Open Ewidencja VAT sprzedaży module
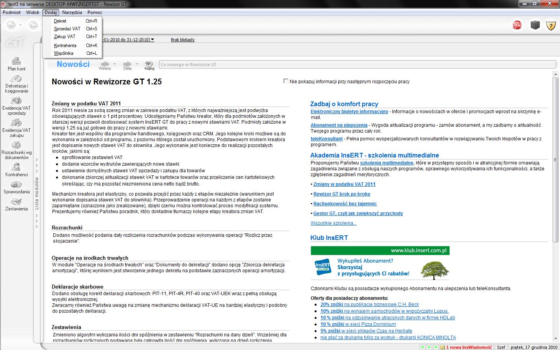Screen dimensions: 560x350 pos(16,106)
